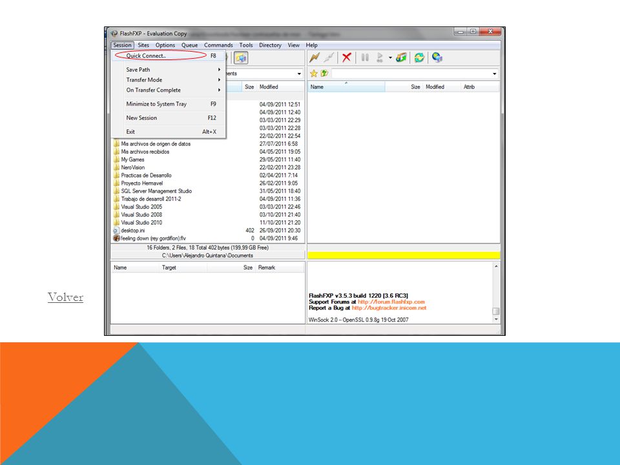This screenshot has height=465, width=620.
Task: Click the Connect lightning bolt icon
Action: 315,57
